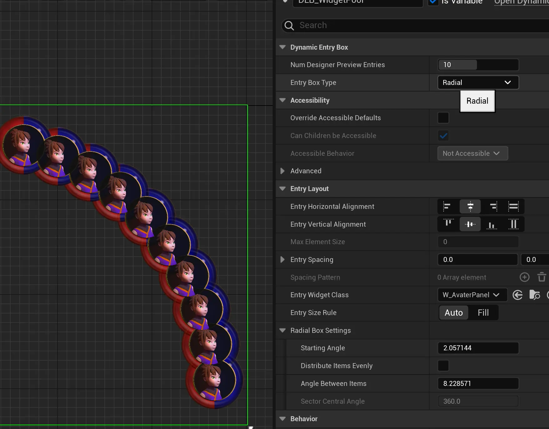The height and width of the screenshot is (429, 549).
Task: Set horizontal alignment to right
Action: [493, 206]
